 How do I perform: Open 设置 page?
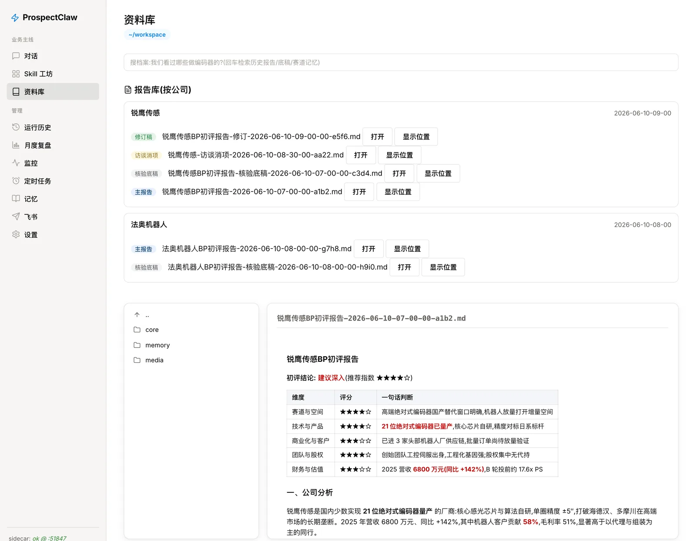tap(53, 234)
